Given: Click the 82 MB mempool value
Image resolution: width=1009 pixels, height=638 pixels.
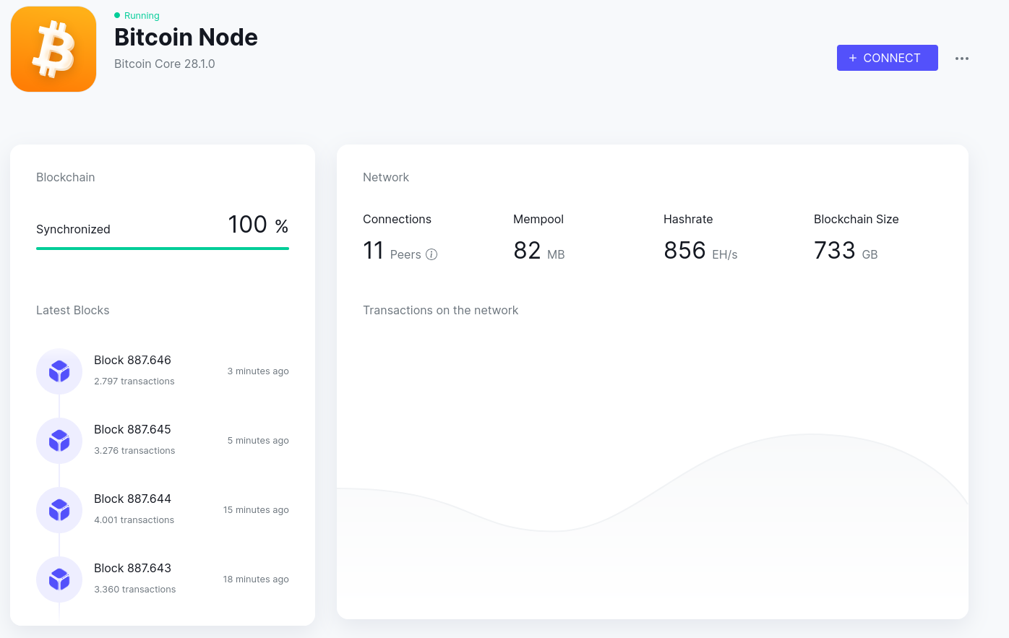Looking at the screenshot, I should [539, 251].
